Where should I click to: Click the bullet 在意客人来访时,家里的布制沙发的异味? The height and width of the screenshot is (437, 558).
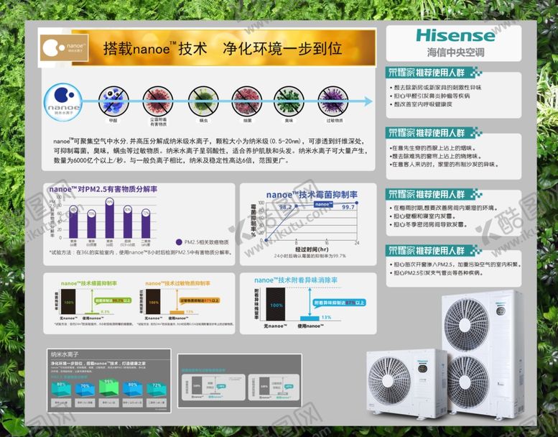point(444,164)
